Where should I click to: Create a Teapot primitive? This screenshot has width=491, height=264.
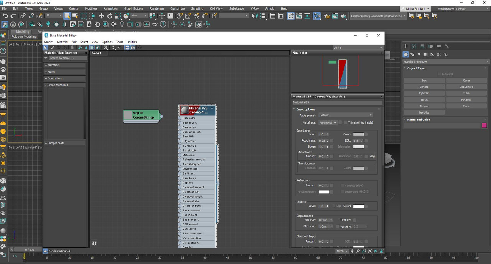[424, 106]
